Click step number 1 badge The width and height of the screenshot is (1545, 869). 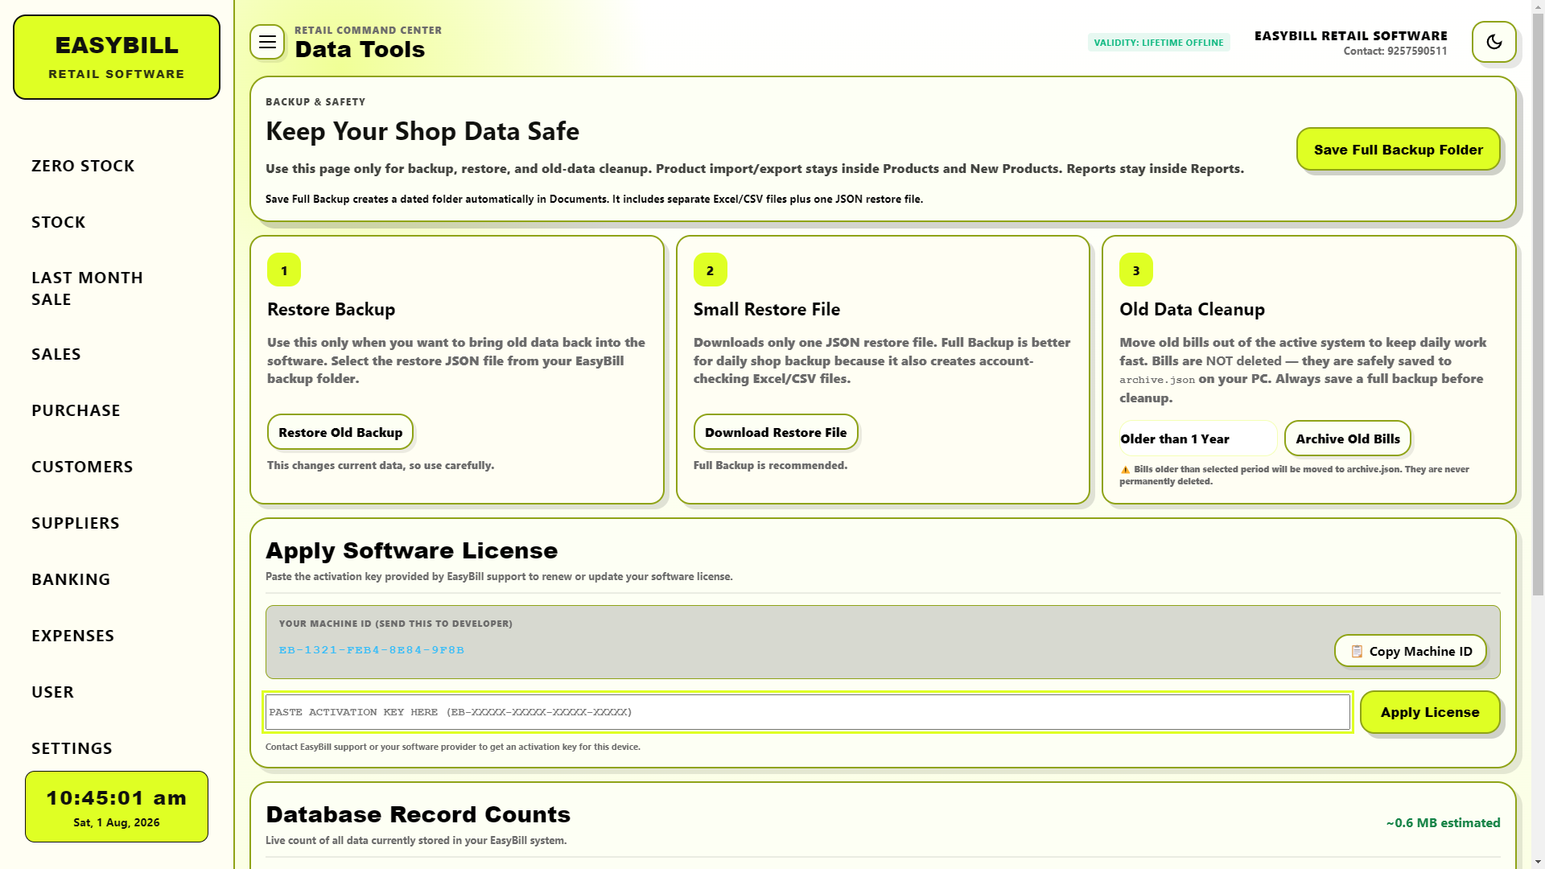284,270
